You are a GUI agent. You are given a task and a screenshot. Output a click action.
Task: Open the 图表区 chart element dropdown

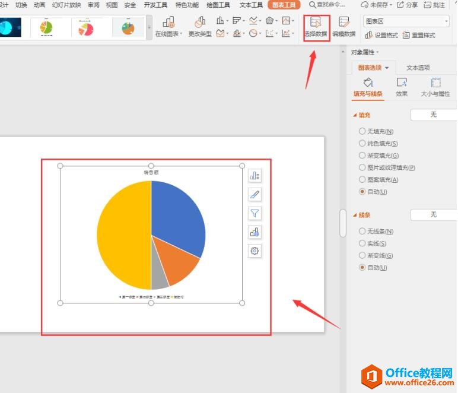[407, 21]
